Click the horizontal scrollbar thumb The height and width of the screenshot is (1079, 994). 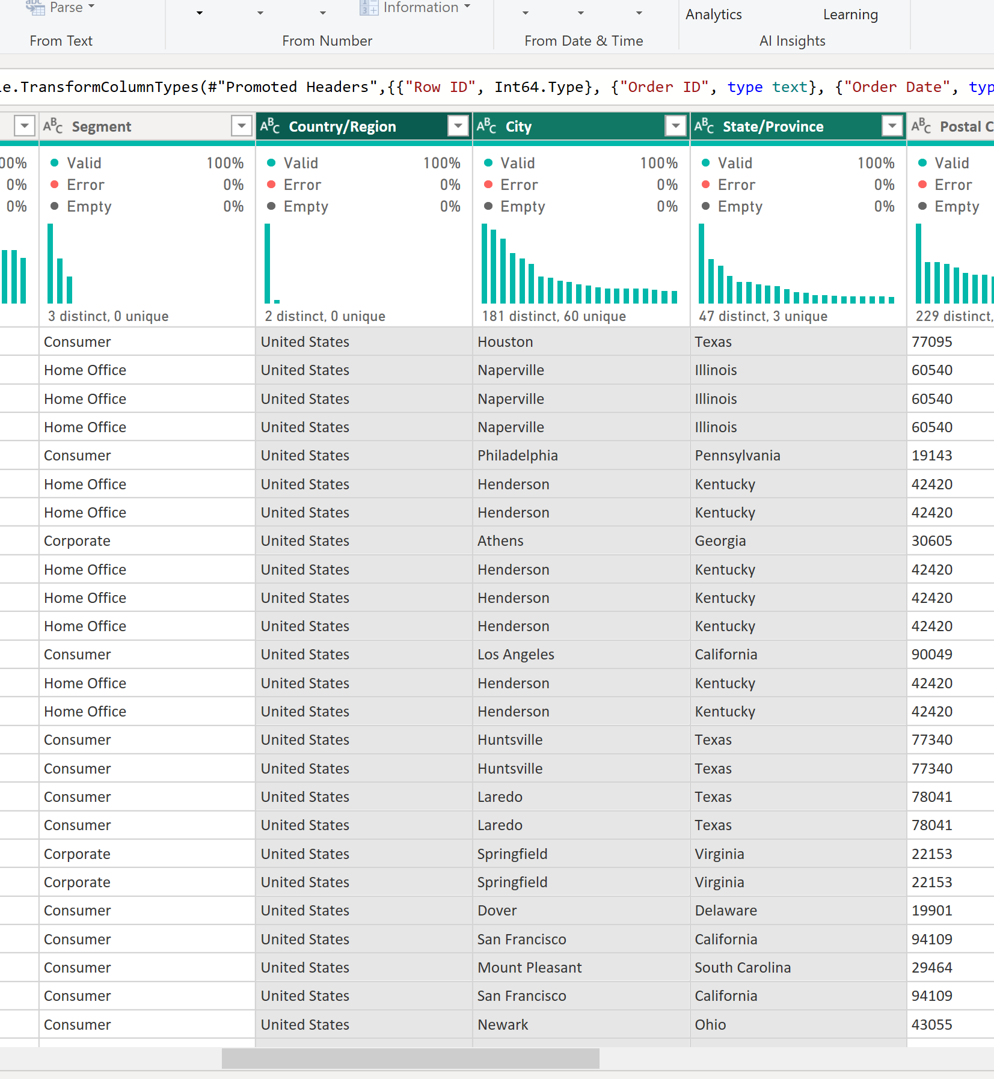point(410,1059)
